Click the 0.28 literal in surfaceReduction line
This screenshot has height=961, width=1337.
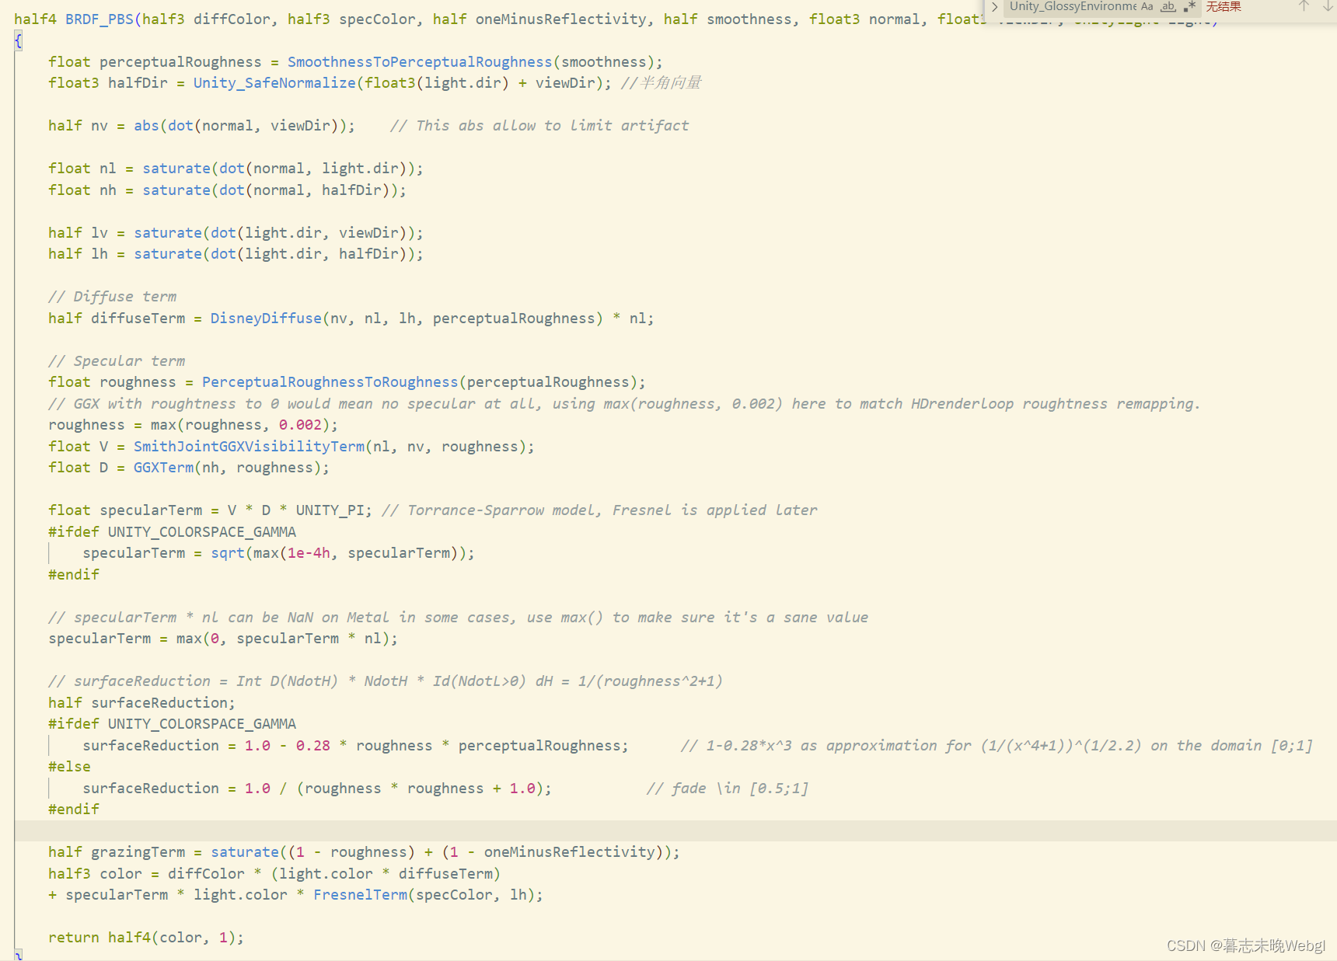[x=313, y=746]
